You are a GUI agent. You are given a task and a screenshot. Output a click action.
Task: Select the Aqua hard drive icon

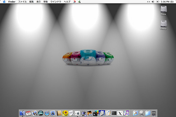click(164, 10)
